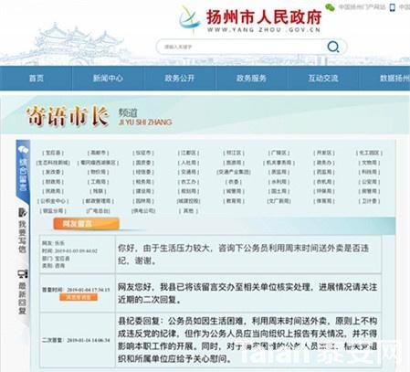Image resolution: width=410 pixels, height=372 pixels.
Task: Select the 我要写信 side tab
Action: click(23, 231)
